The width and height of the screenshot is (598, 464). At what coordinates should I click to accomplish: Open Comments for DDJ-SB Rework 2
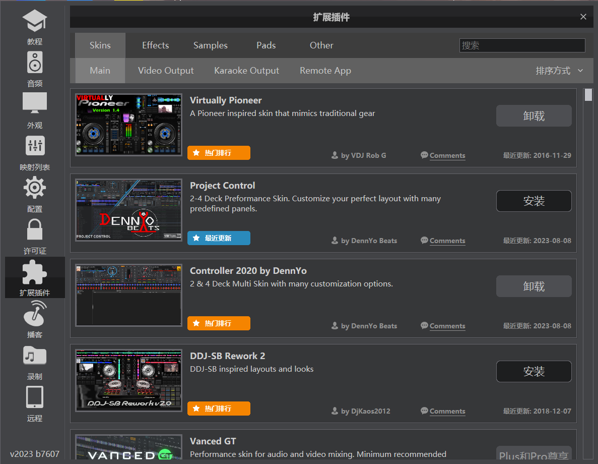[x=447, y=411]
